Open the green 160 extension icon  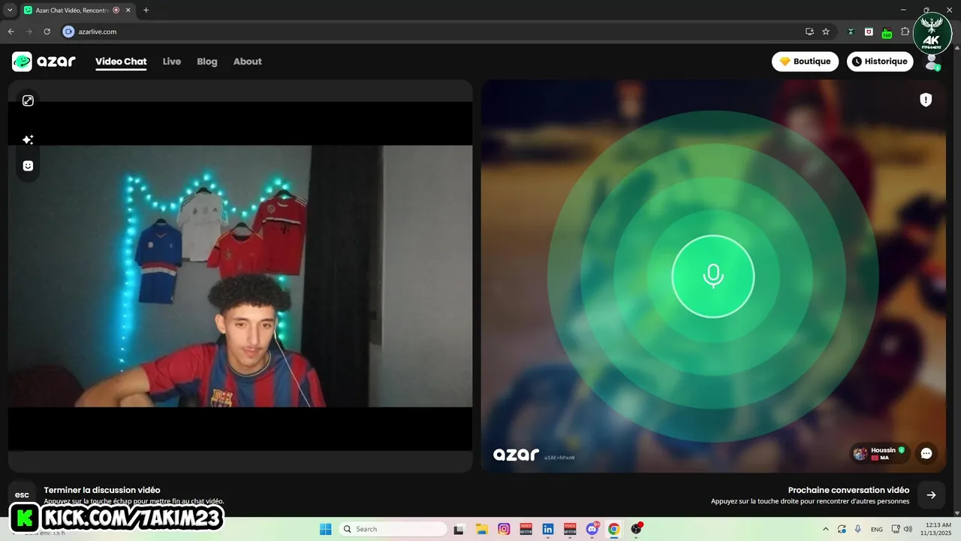pos(887,32)
